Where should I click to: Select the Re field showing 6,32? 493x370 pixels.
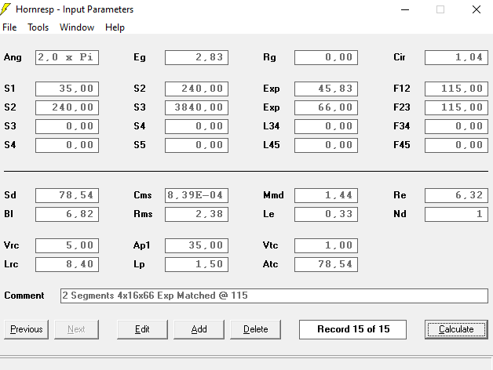(456, 195)
